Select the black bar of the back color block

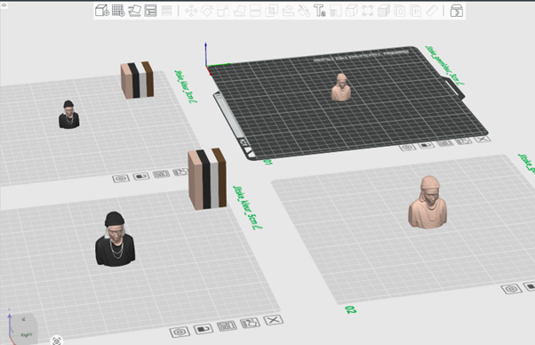point(133,81)
